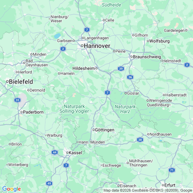Screen dimensions: 193x193
Task: Click the Südheide region label
Action: [111, 5]
